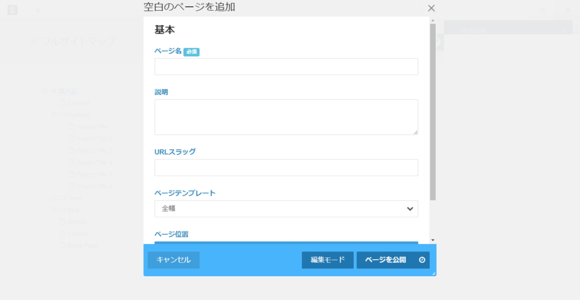The height and width of the screenshot is (300, 580).
Task: Click the scroll down arrow in the dialog
Action: pyautogui.click(x=433, y=239)
